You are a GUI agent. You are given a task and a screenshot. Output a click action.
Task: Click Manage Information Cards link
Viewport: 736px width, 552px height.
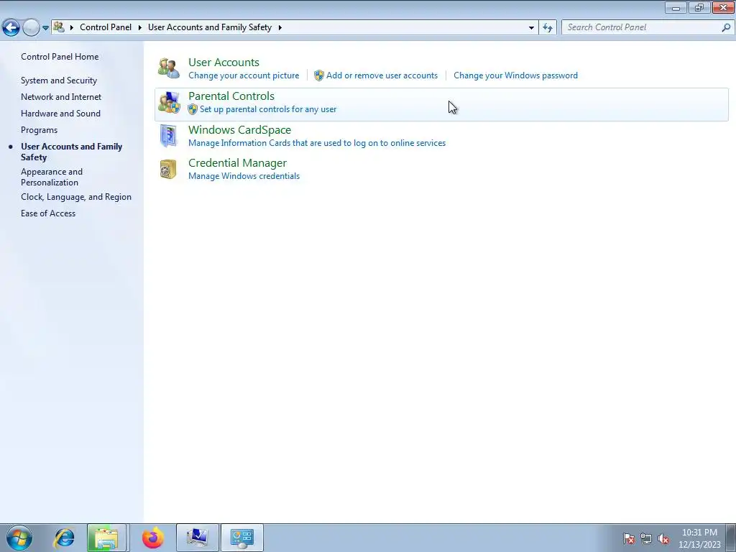(x=317, y=143)
